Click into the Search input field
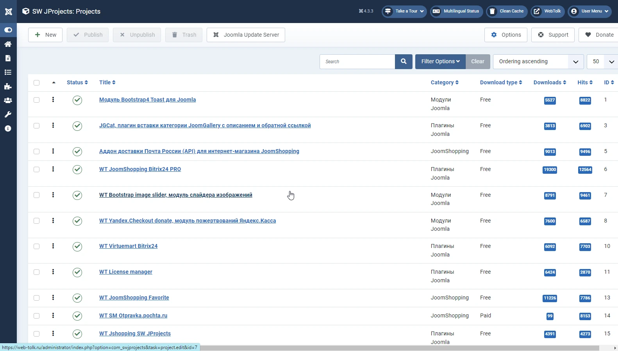 [357, 62]
